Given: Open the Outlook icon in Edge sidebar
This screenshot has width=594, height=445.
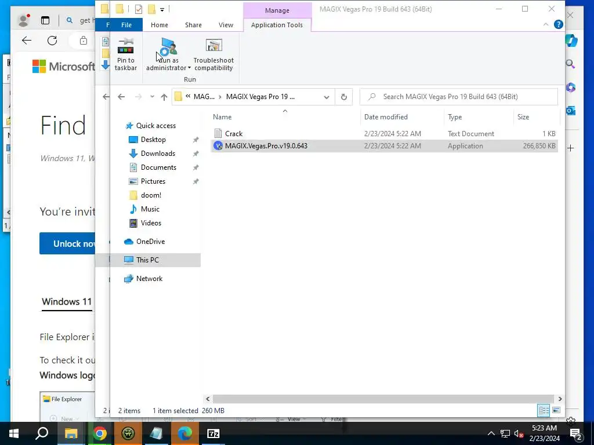Looking at the screenshot, I should coord(571,111).
